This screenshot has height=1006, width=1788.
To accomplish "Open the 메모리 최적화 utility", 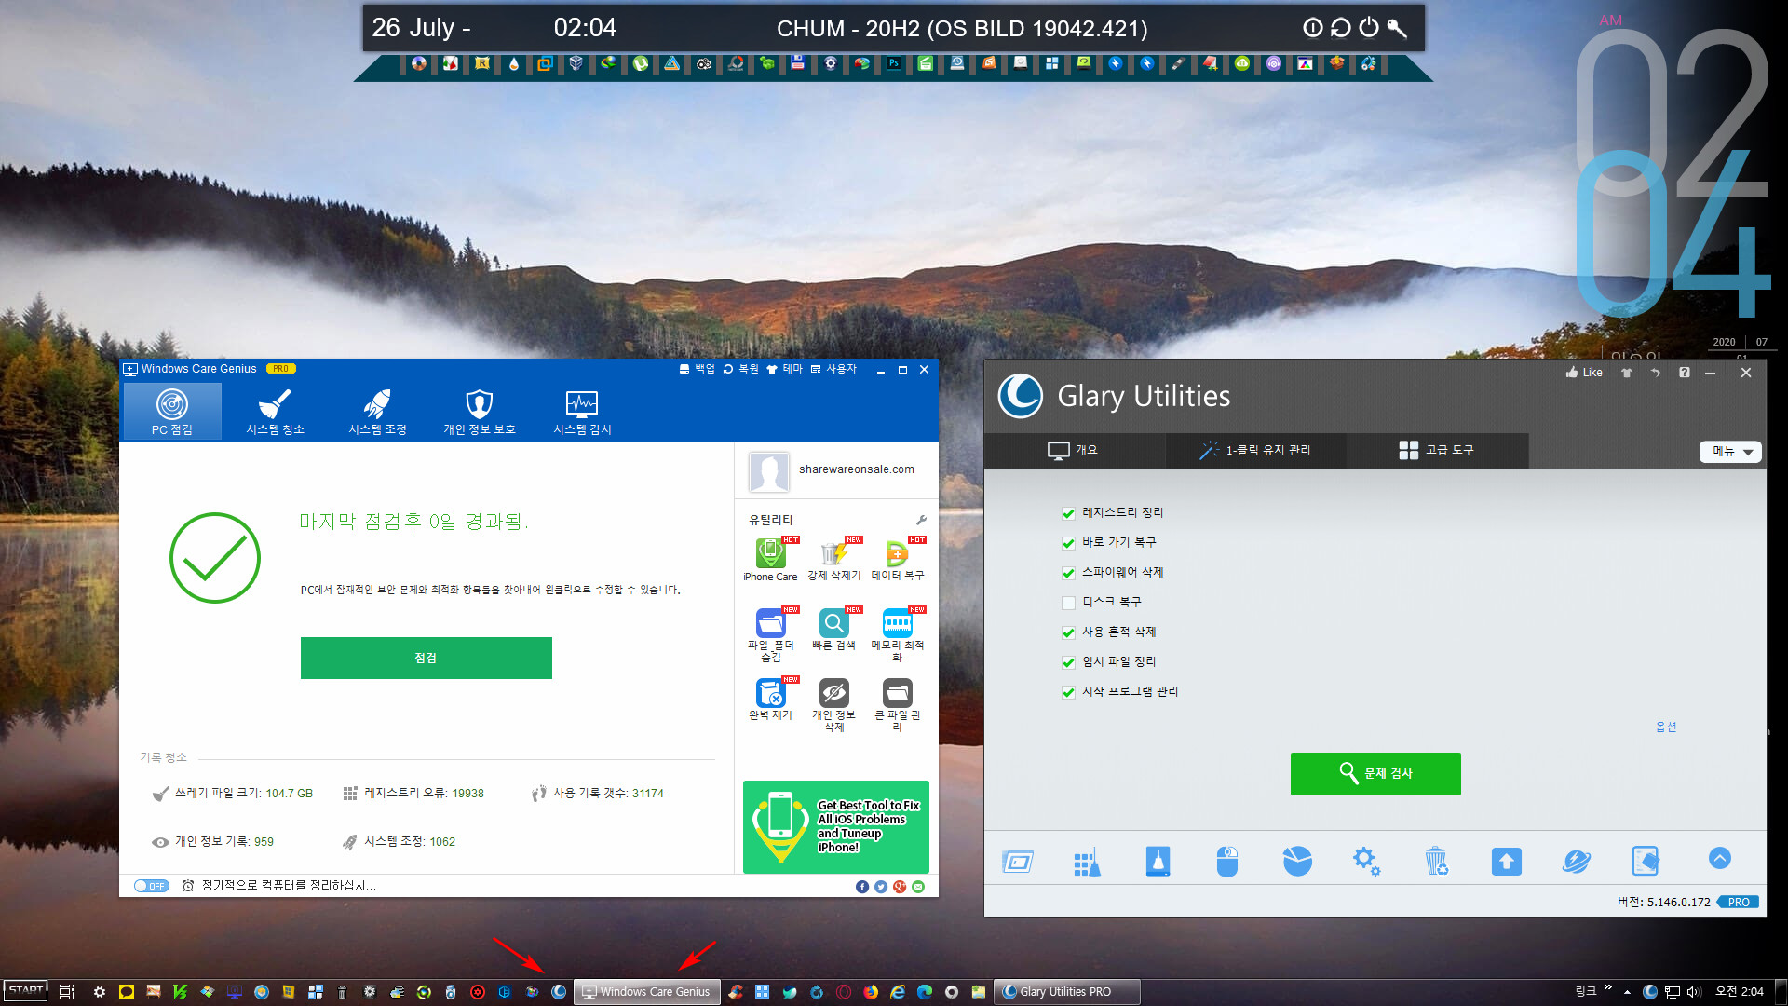I will click(x=898, y=634).
